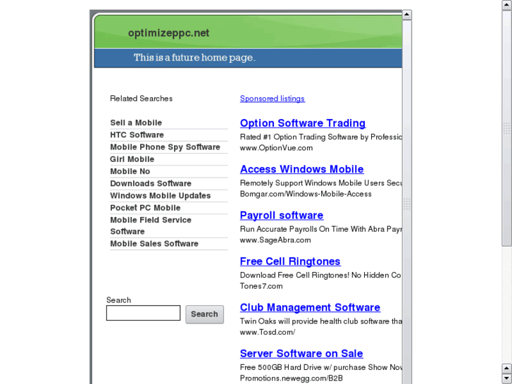This screenshot has width=512, height=384.
Task: Open Option Software Trading ad link
Action: (x=303, y=123)
